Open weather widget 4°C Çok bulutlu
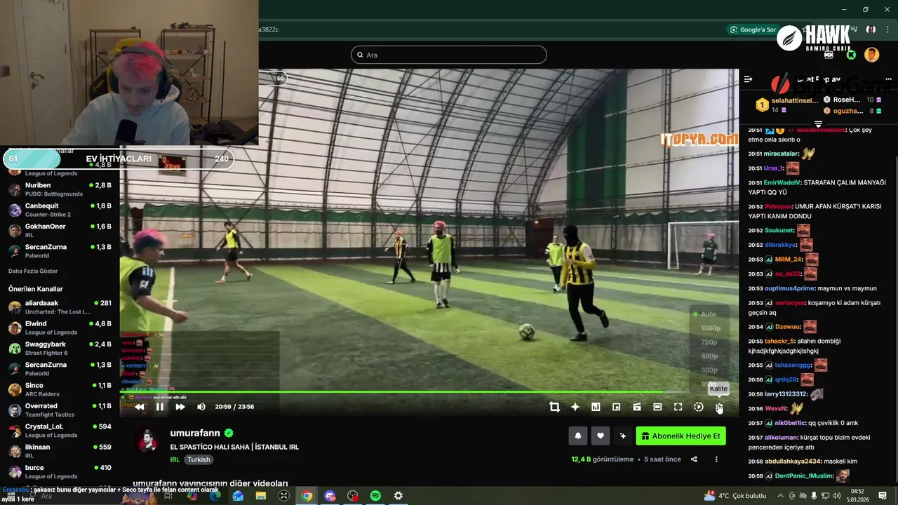The image size is (898, 505). (735, 496)
